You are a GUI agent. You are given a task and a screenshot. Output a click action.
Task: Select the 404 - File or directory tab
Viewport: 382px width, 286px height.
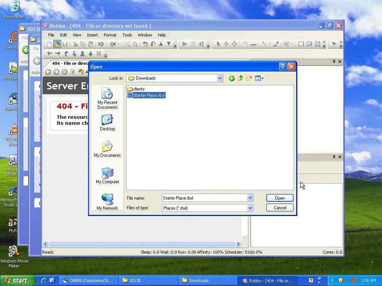click(x=68, y=63)
